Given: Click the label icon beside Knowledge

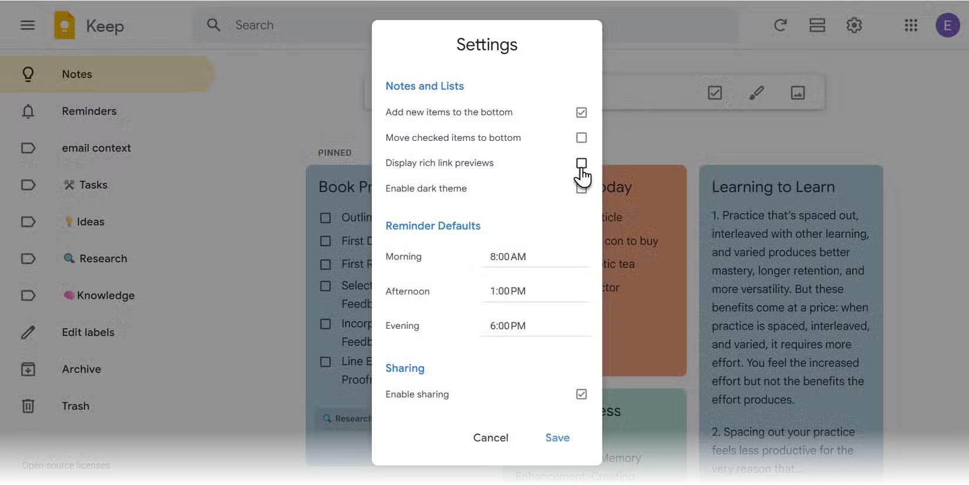Looking at the screenshot, I should coord(28,295).
